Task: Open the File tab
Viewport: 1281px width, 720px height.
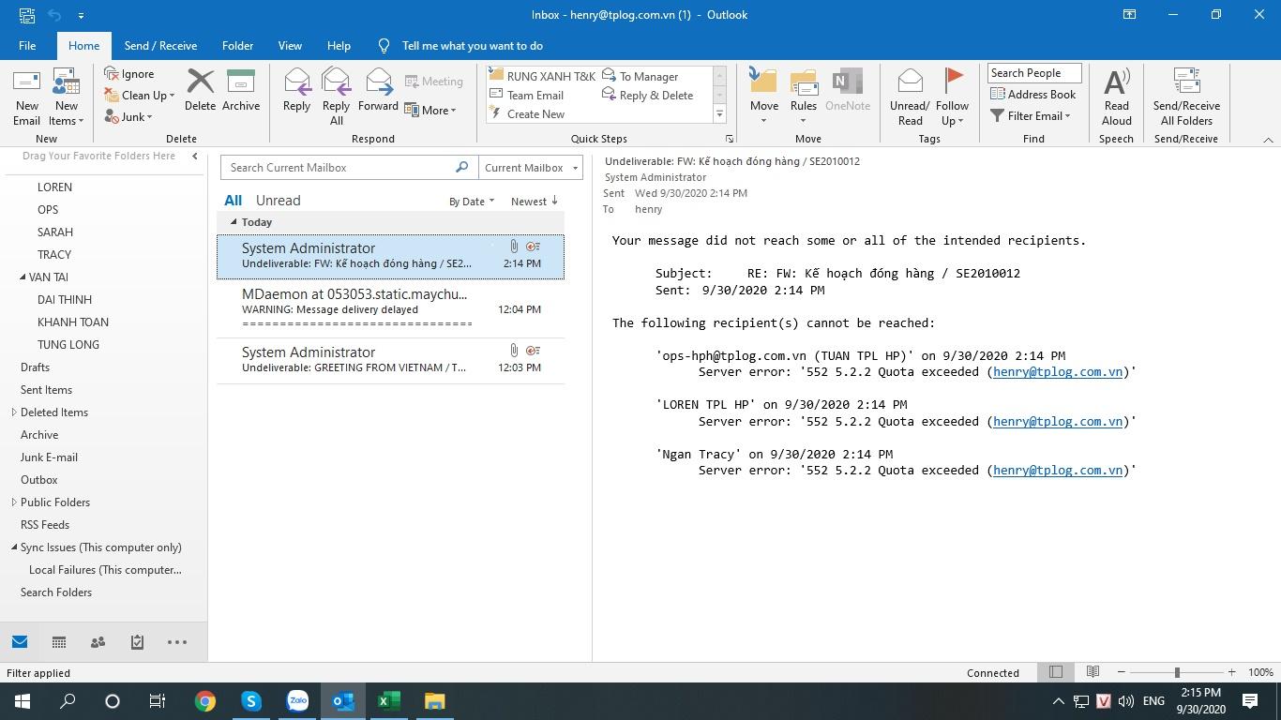Action: point(27,45)
